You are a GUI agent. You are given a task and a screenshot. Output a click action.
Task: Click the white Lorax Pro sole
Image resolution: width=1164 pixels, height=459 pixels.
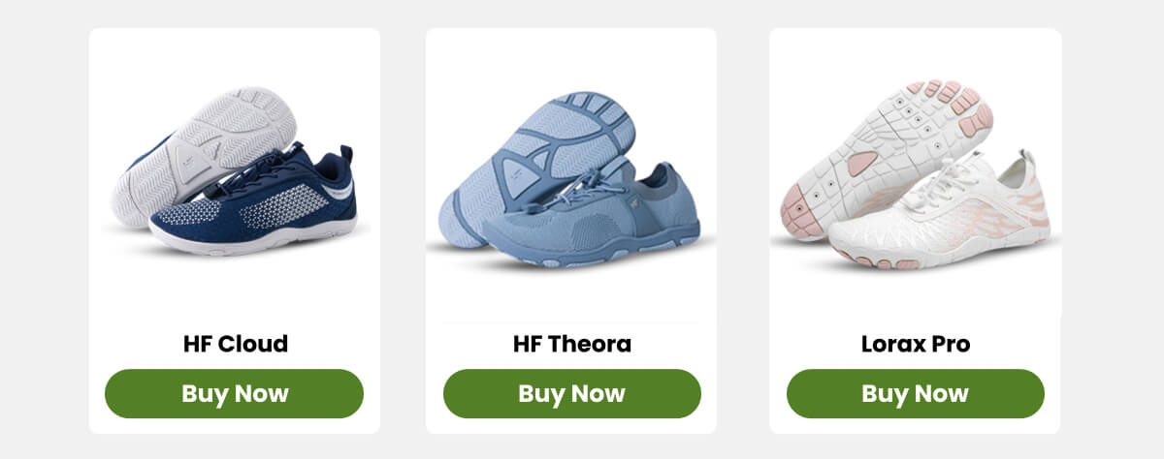885,157
